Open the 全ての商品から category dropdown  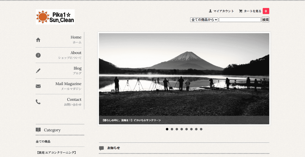click(204, 20)
